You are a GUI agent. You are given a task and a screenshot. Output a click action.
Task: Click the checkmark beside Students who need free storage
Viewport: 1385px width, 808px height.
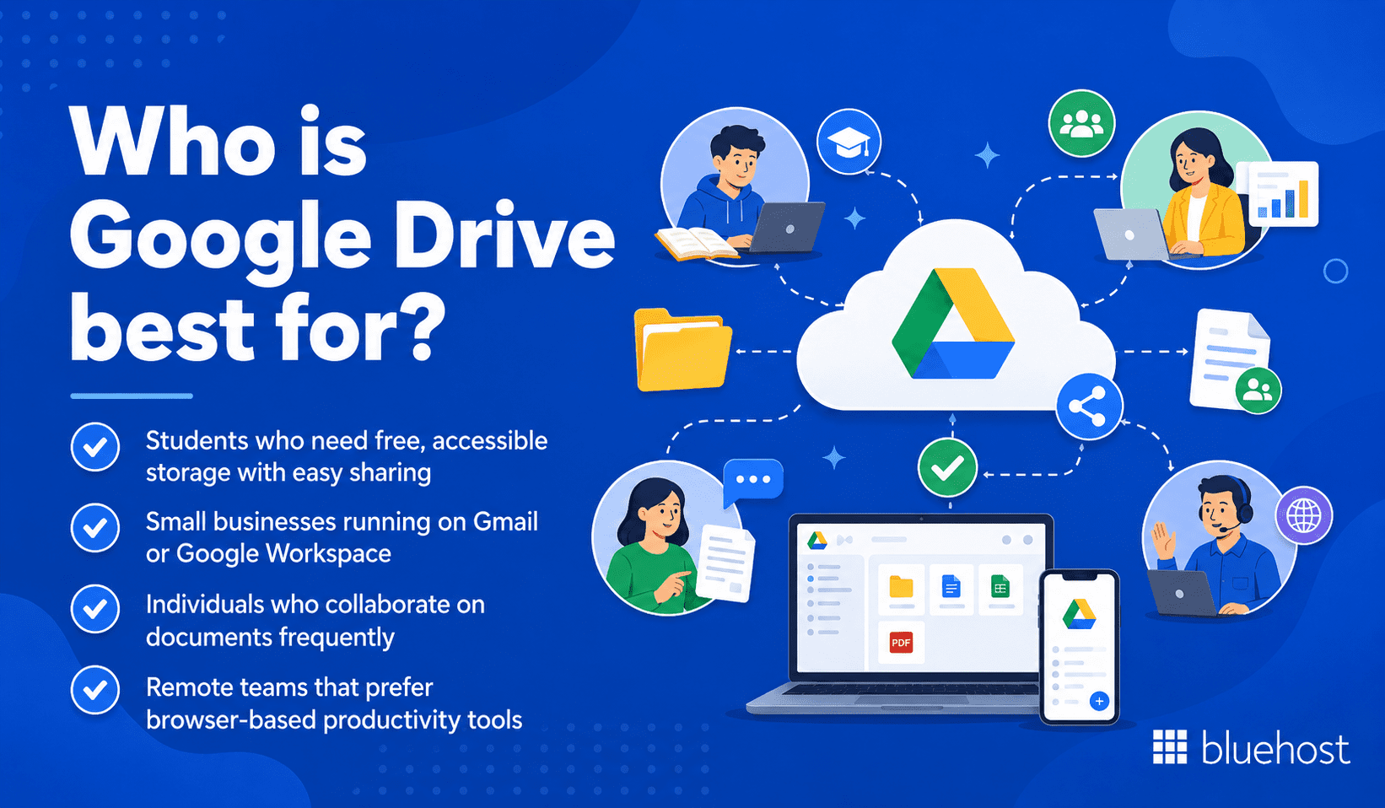coord(95,447)
